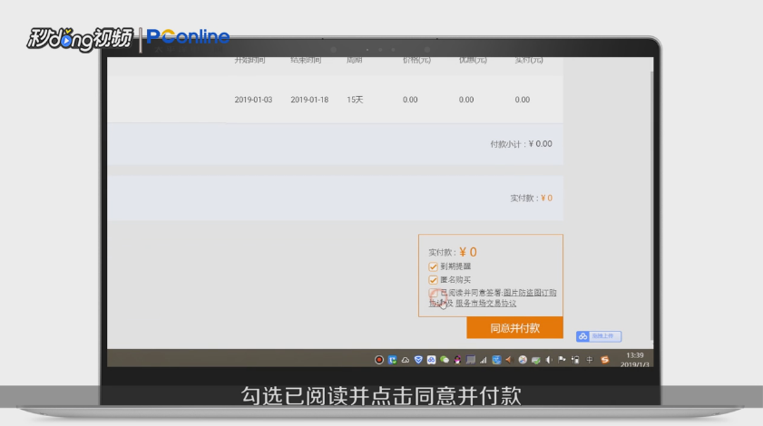Click the red record tray icon
This screenshot has width=763, height=426.
(379, 360)
